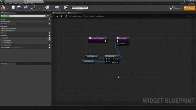Switch to Graph mode

point(189,8)
